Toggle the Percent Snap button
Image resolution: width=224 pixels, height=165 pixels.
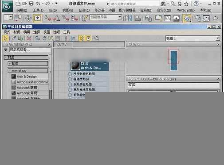pos(66,18)
